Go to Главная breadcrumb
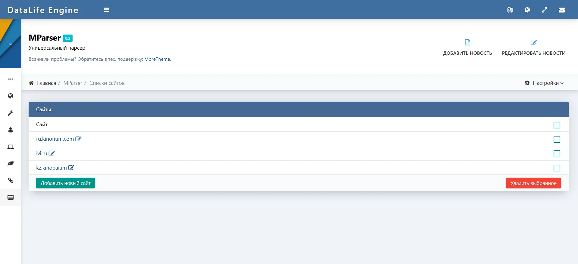Screen dimensions: 578x264 (x=46, y=83)
